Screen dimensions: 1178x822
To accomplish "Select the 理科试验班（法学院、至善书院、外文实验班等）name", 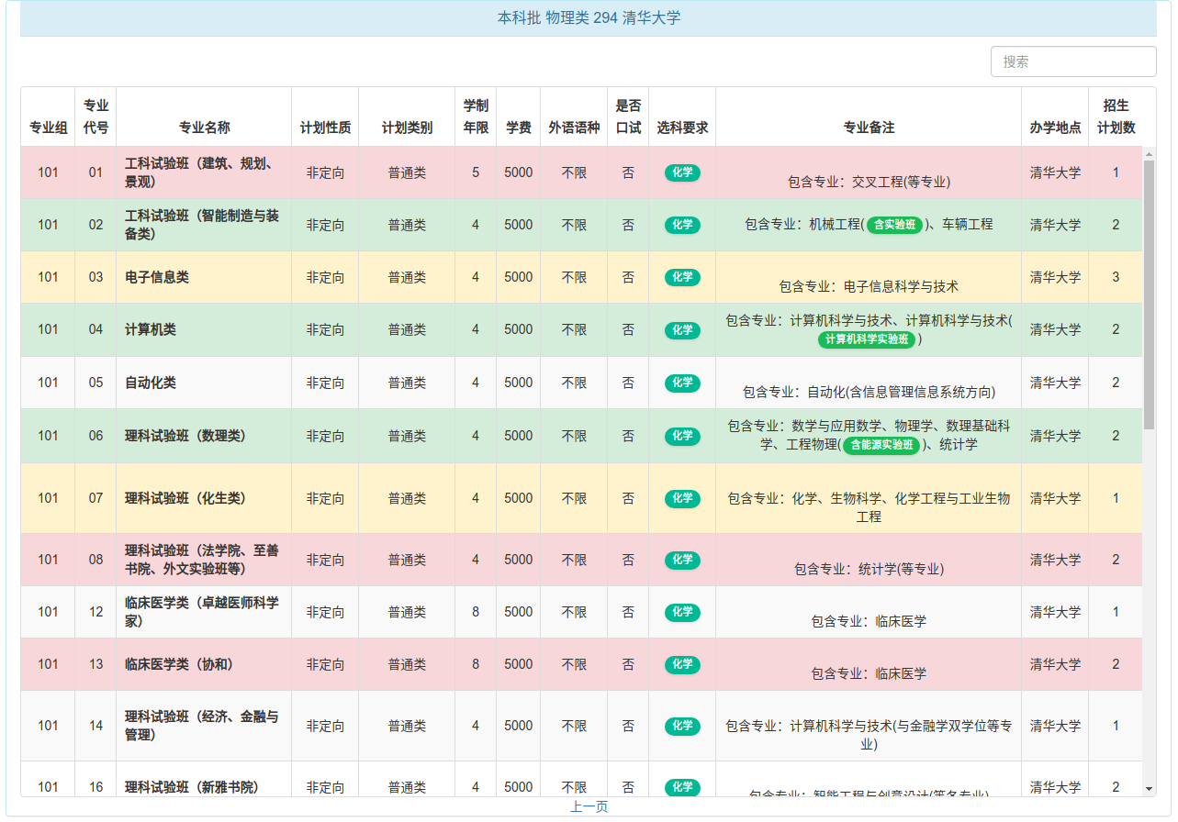I will point(202,560).
